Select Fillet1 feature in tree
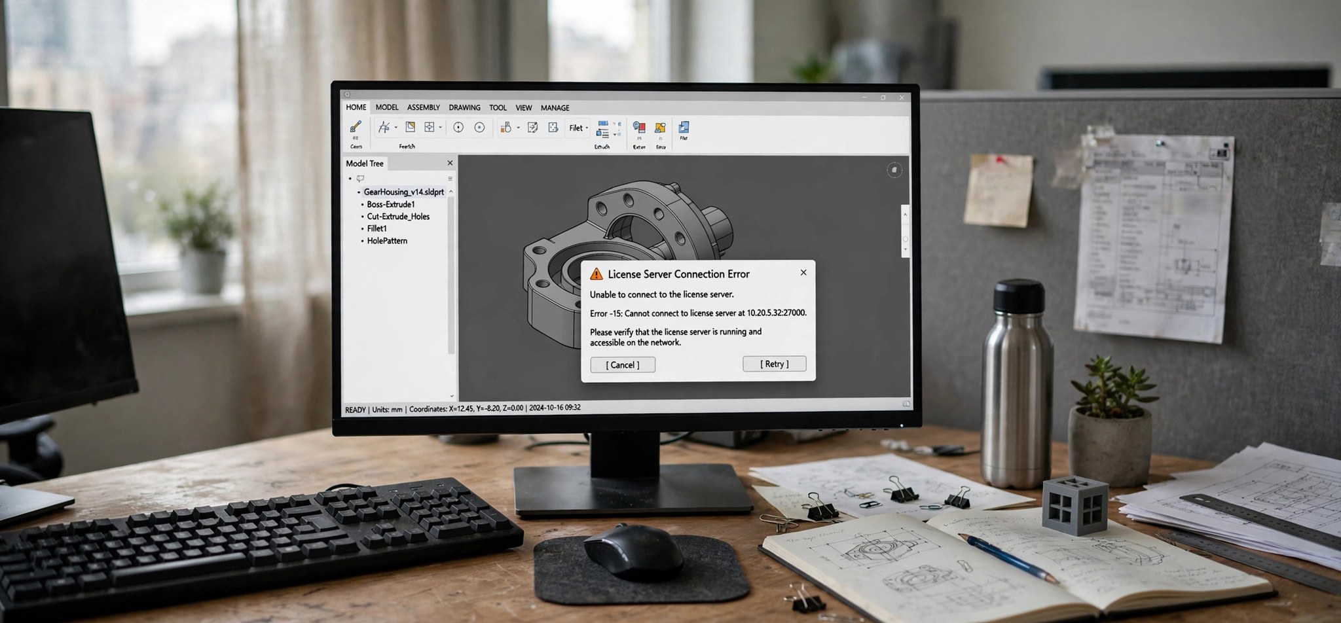Image resolution: width=1341 pixels, height=623 pixels. [377, 228]
